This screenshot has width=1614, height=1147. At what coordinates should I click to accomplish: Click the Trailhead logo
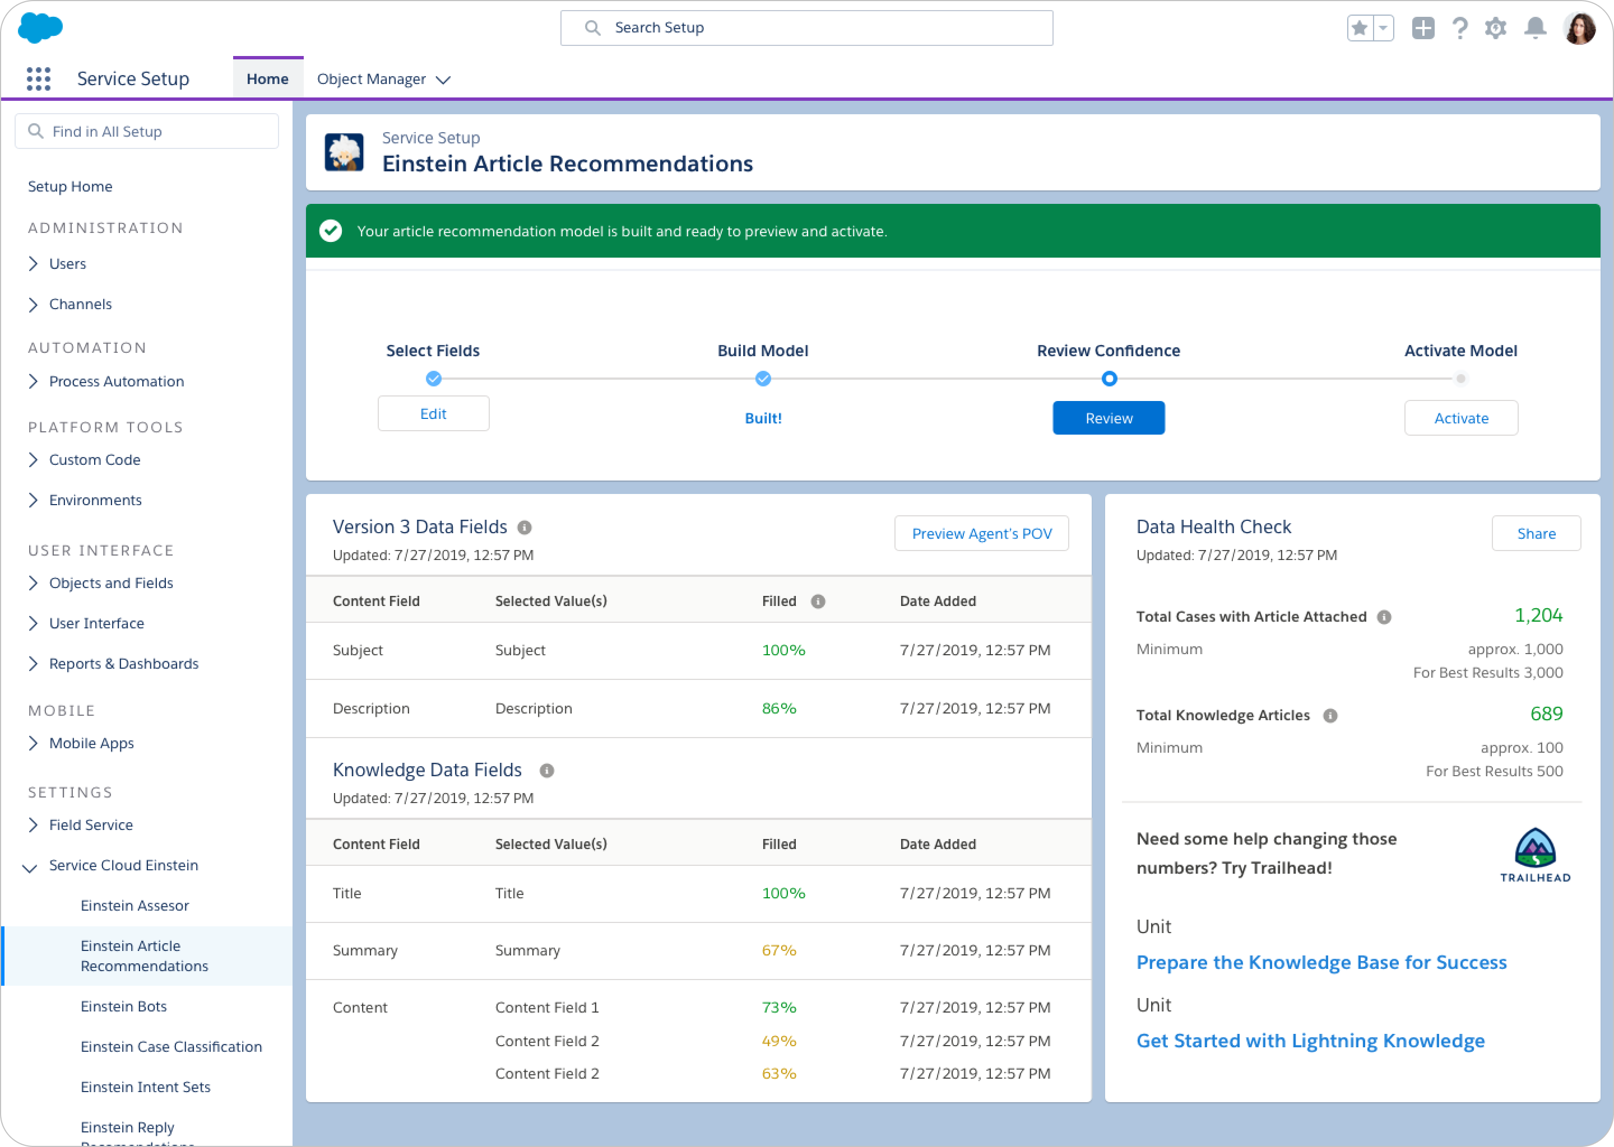pyautogui.click(x=1535, y=855)
